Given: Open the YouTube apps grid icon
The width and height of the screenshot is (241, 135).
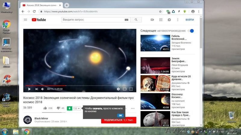Looking at the screenshot, I should [161, 20].
